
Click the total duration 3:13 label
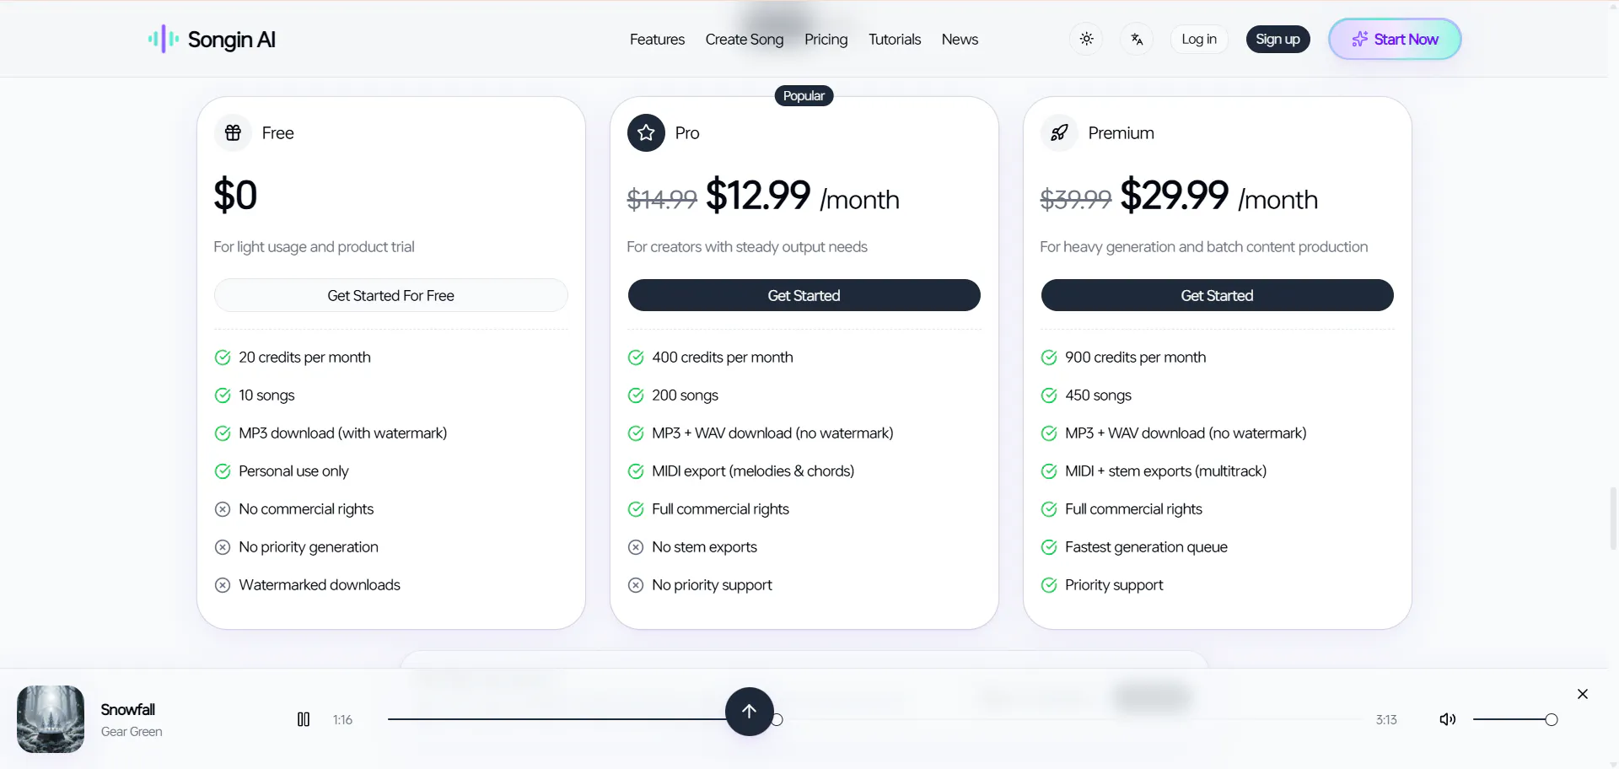pyautogui.click(x=1386, y=720)
